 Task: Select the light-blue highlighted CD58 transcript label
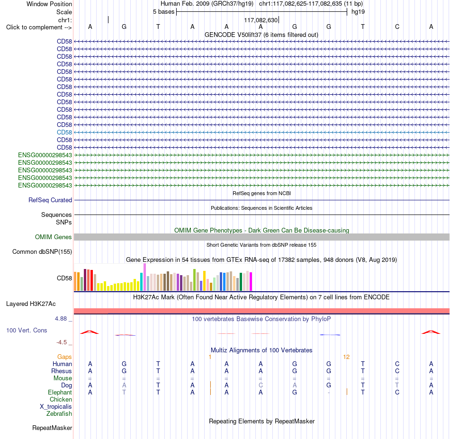pyautogui.click(x=64, y=132)
